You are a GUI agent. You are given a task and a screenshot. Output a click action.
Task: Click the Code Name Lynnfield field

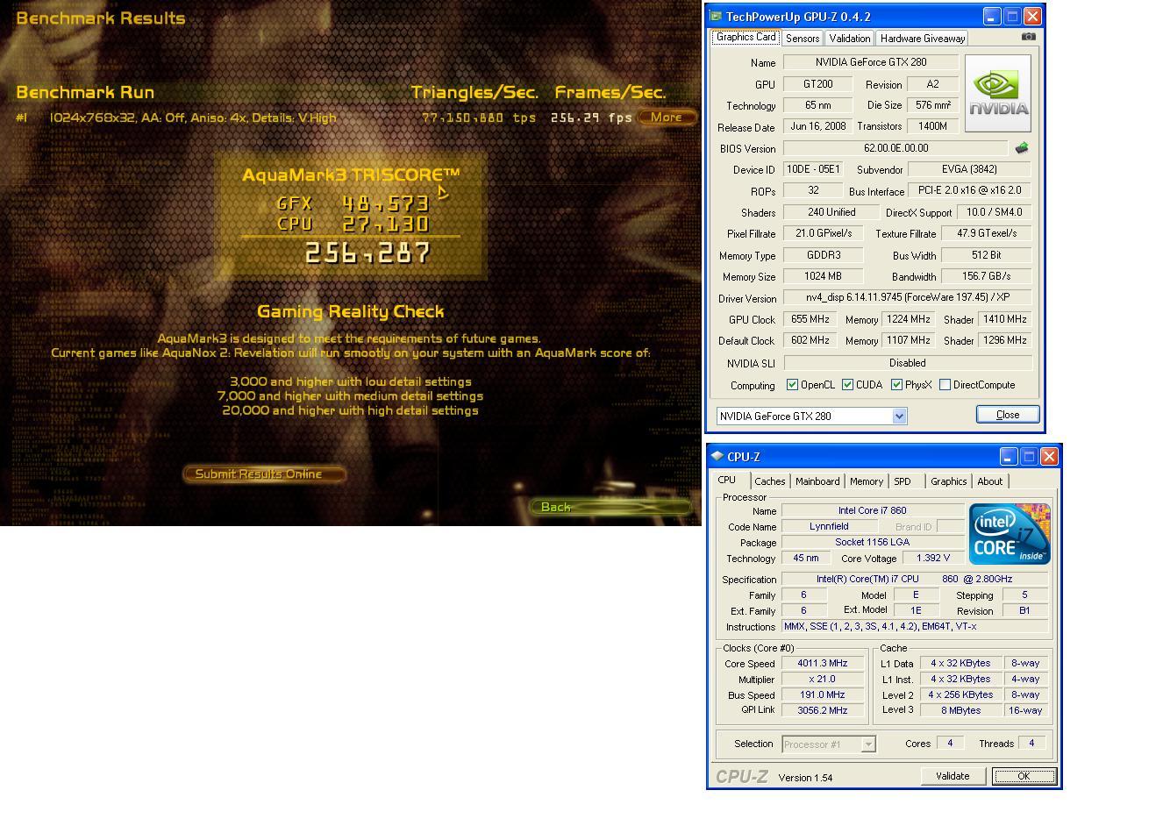tap(829, 526)
